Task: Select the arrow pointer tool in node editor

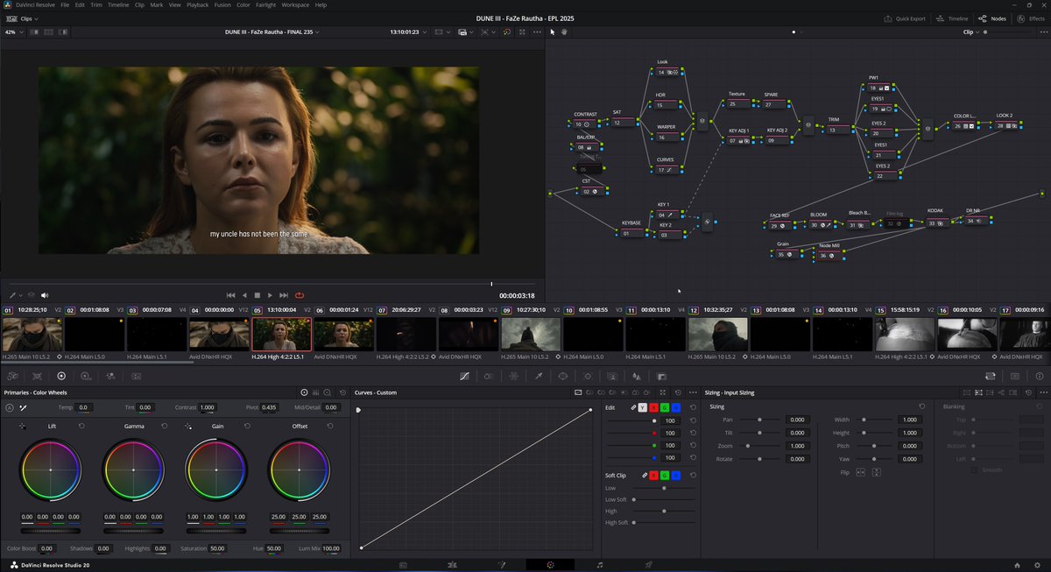Action: 553,32
